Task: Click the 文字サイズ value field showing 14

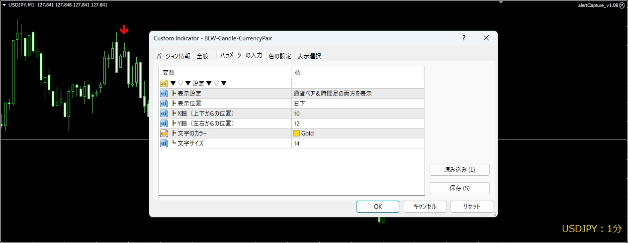Action: tap(358, 143)
